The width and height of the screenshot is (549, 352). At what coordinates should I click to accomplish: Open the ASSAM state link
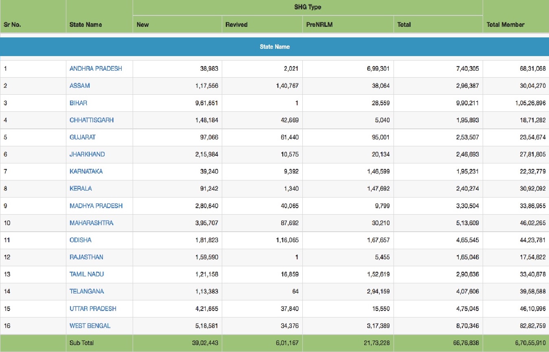tap(80, 86)
